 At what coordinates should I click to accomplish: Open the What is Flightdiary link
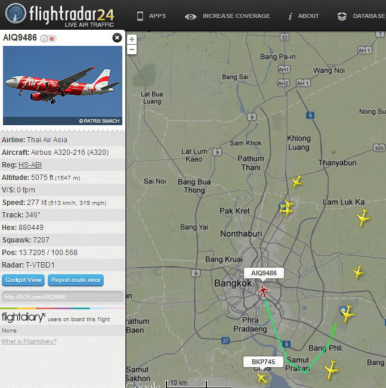point(29,342)
